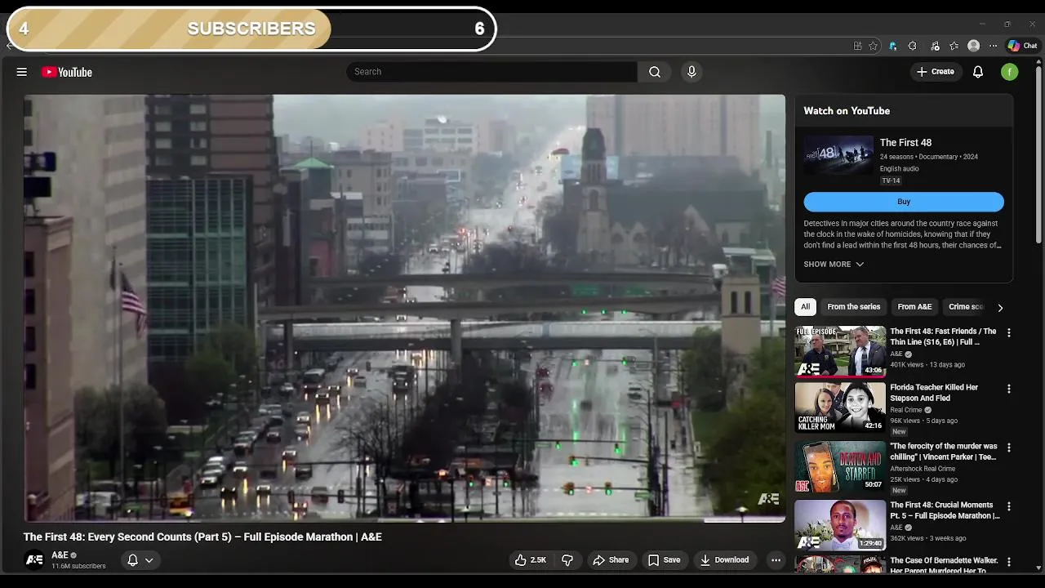Screen dimensions: 1045x588
Task: Open A&E channel avatar below the video
Action: [34, 560]
